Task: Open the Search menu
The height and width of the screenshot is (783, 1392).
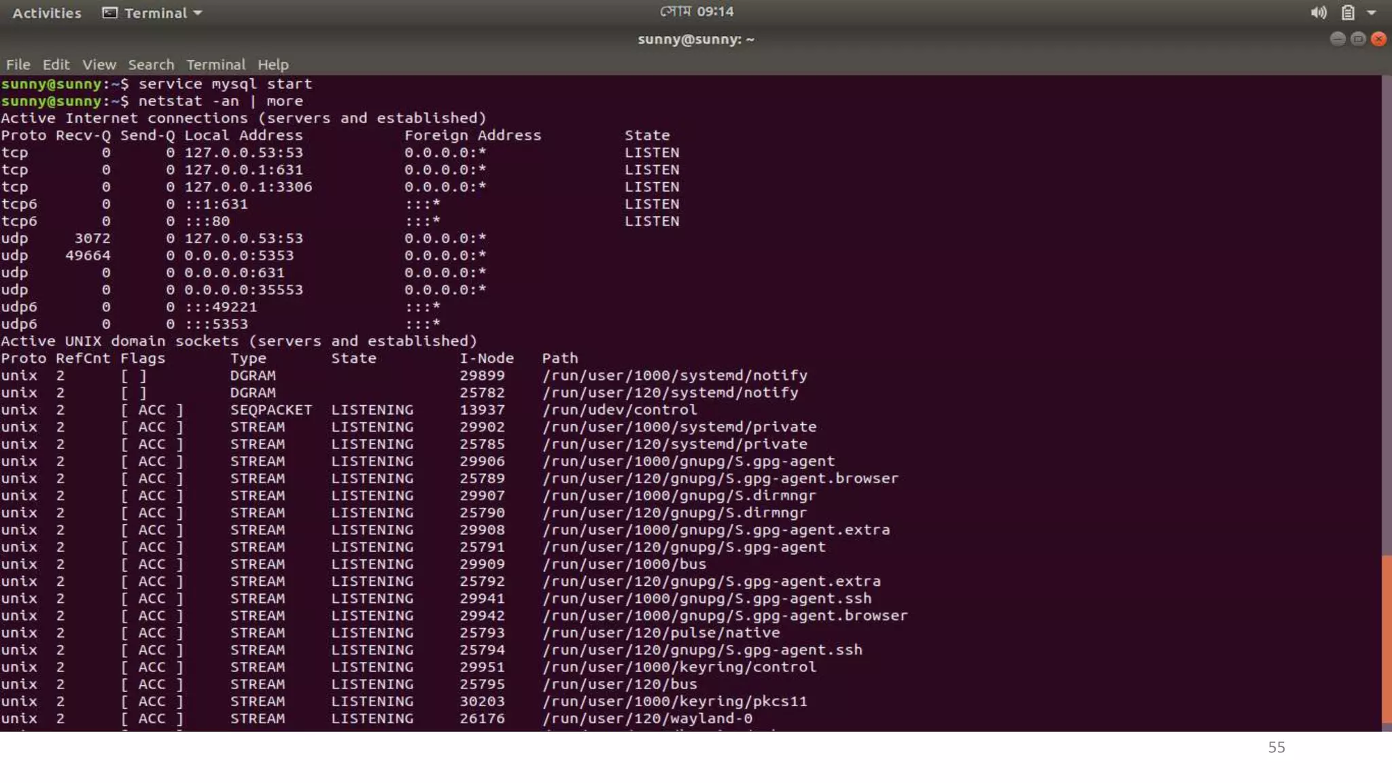Action: coord(151,65)
